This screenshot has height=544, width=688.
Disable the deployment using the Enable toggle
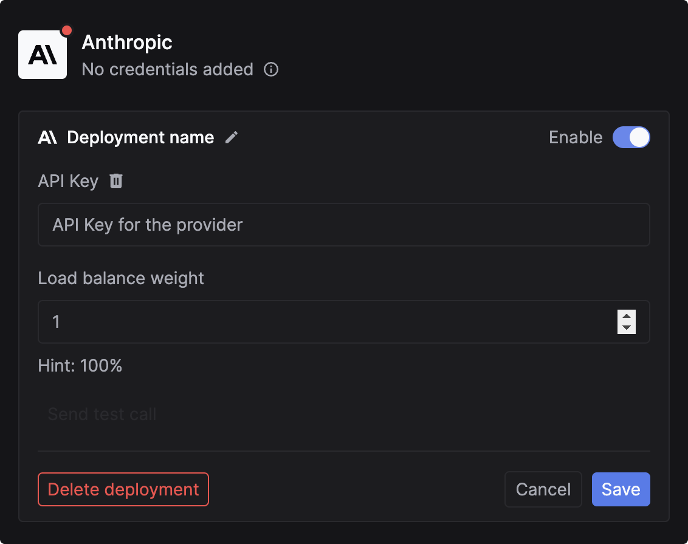(x=631, y=137)
